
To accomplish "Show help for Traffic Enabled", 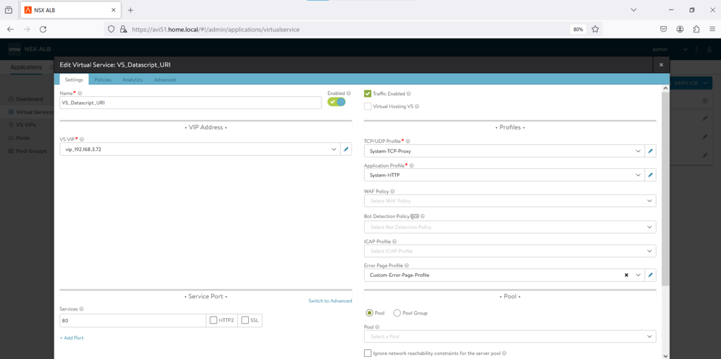I will pyautogui.click(x=409, y=94).
